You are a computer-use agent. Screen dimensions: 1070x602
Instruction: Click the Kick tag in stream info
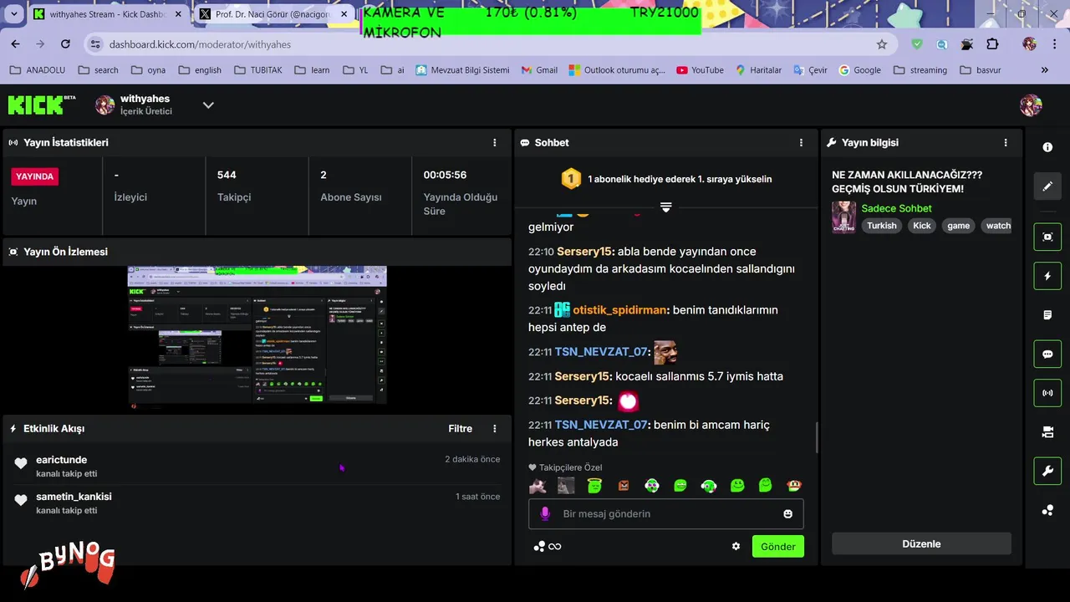(x=921, y=226)
